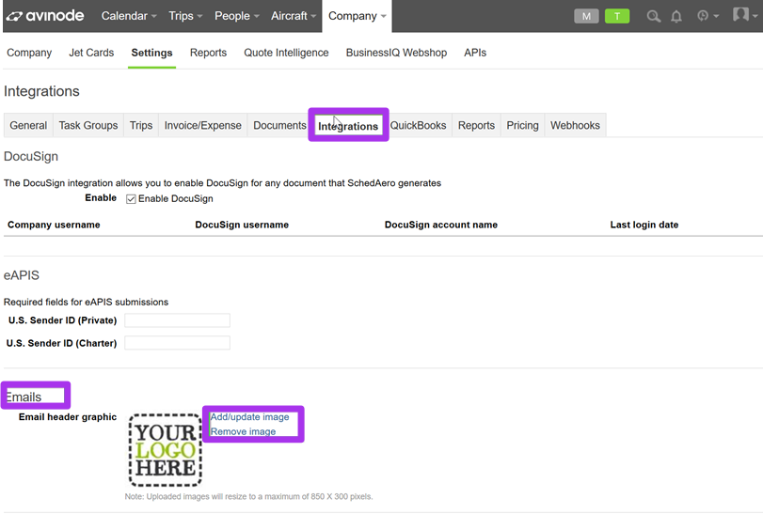Click the Email header graphic label
This screenshot has width=763, height=514.
pyautogui.click(x=68, y=417)
